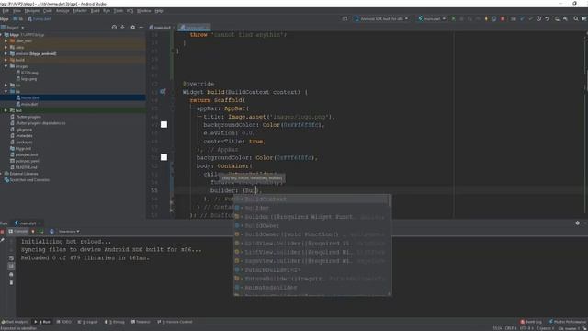The height and width of the screenshot is (331, 588).
Task: Switch to the main.dart editor tab
Action: pyautogui.click(x=162, y=28)
